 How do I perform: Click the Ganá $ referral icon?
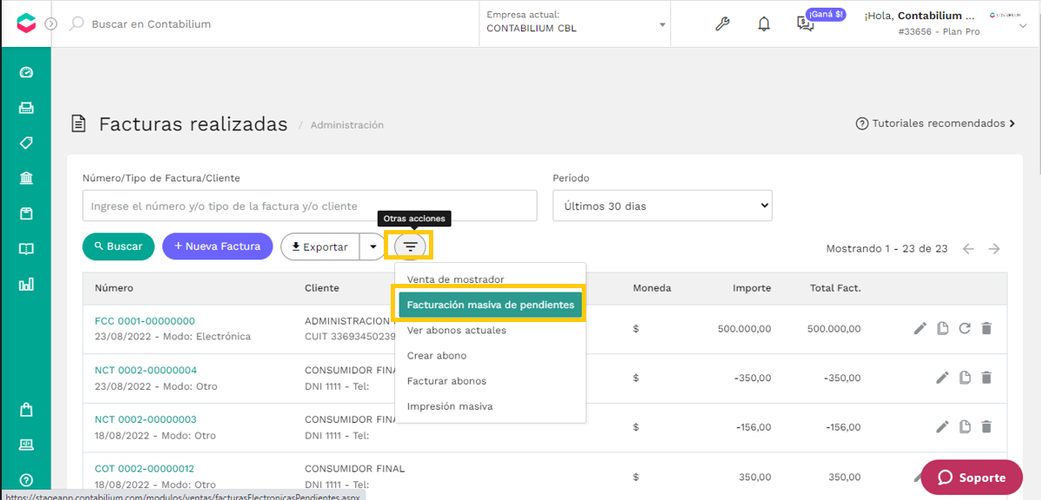pyautogui.click(x=806, y=24)
